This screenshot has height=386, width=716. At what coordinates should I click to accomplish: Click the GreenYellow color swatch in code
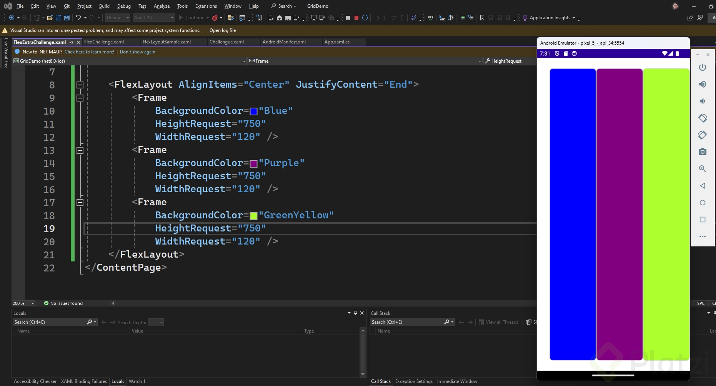[253, 216]
